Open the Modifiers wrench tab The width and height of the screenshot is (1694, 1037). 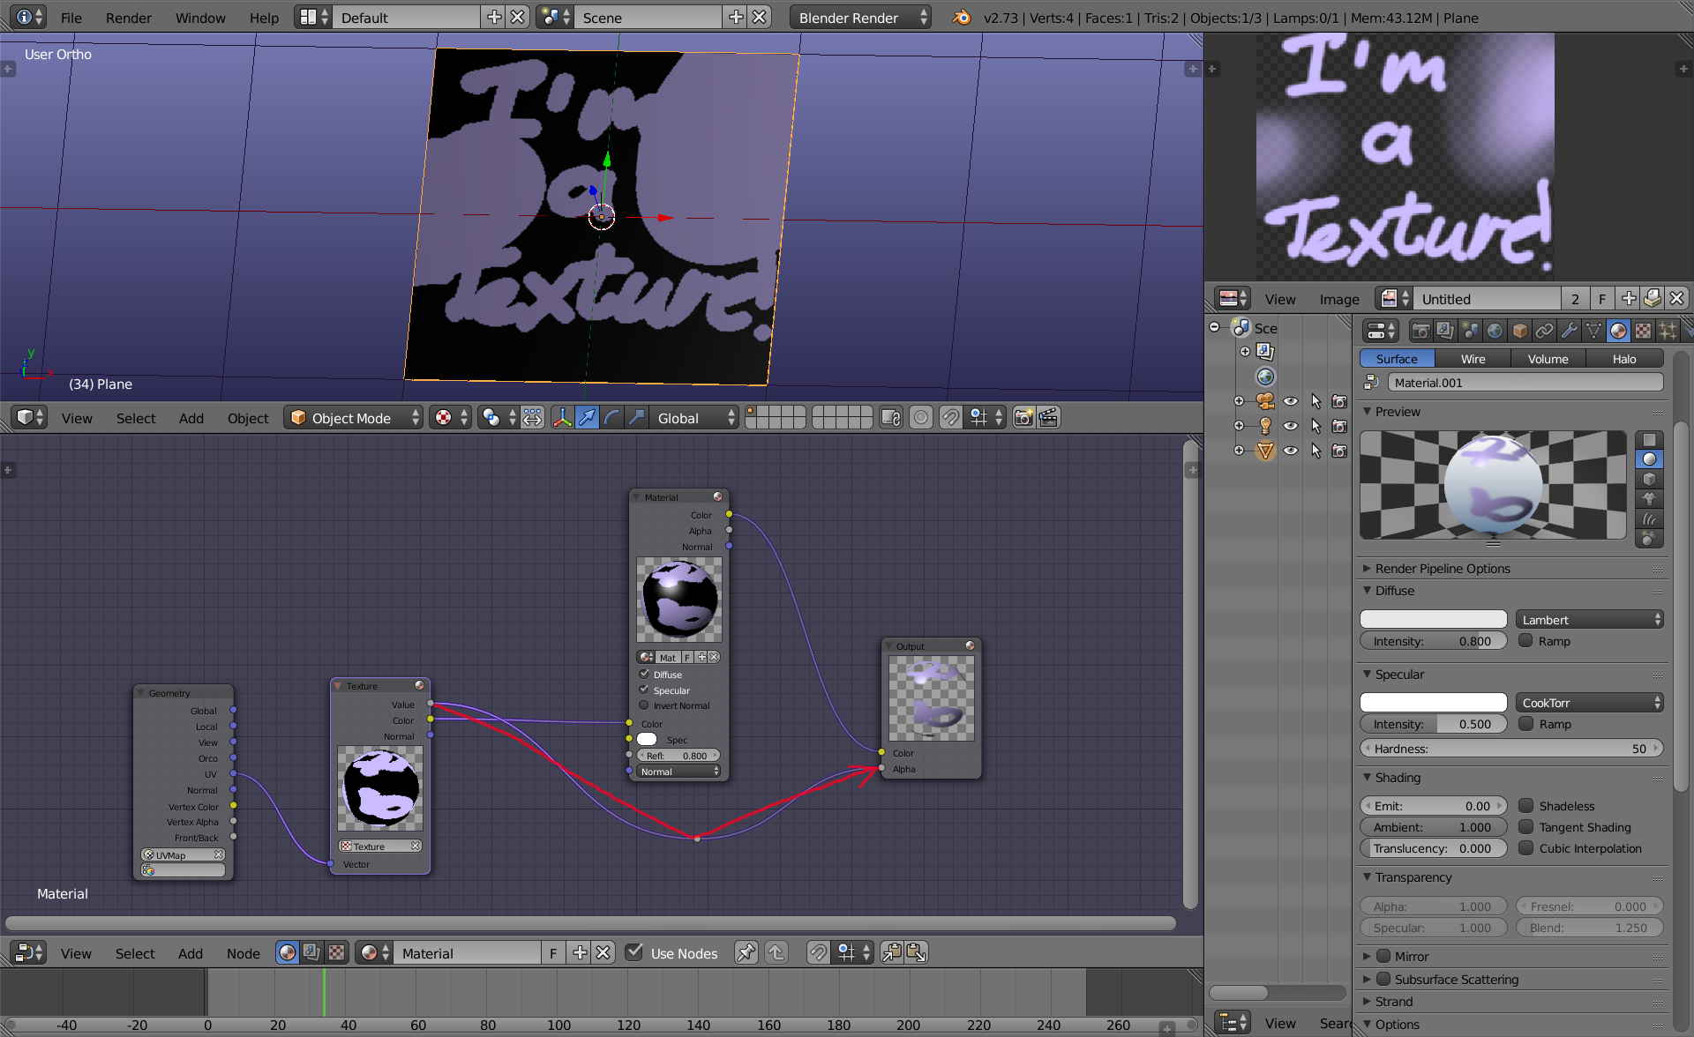1569,331
